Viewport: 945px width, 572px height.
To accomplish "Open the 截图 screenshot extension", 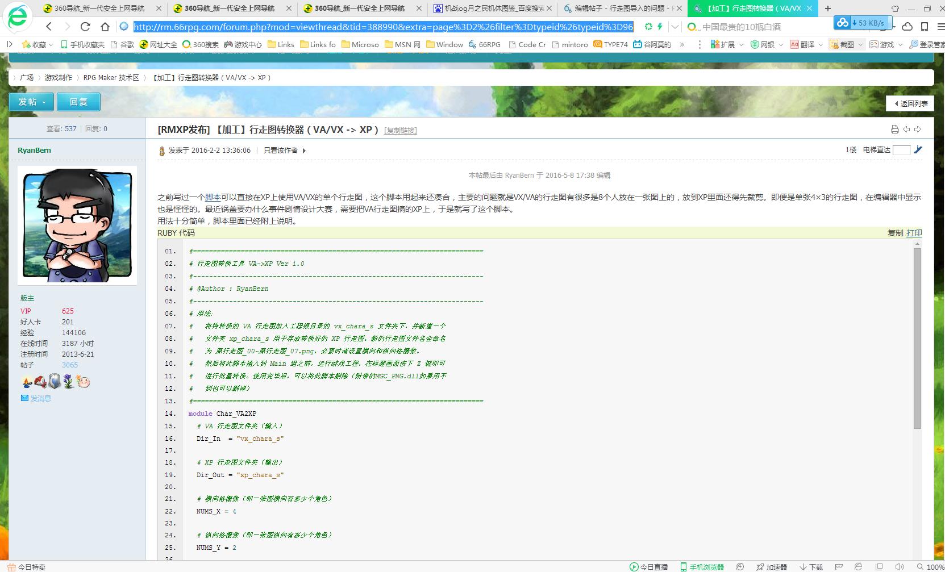I will pos(842,44).
